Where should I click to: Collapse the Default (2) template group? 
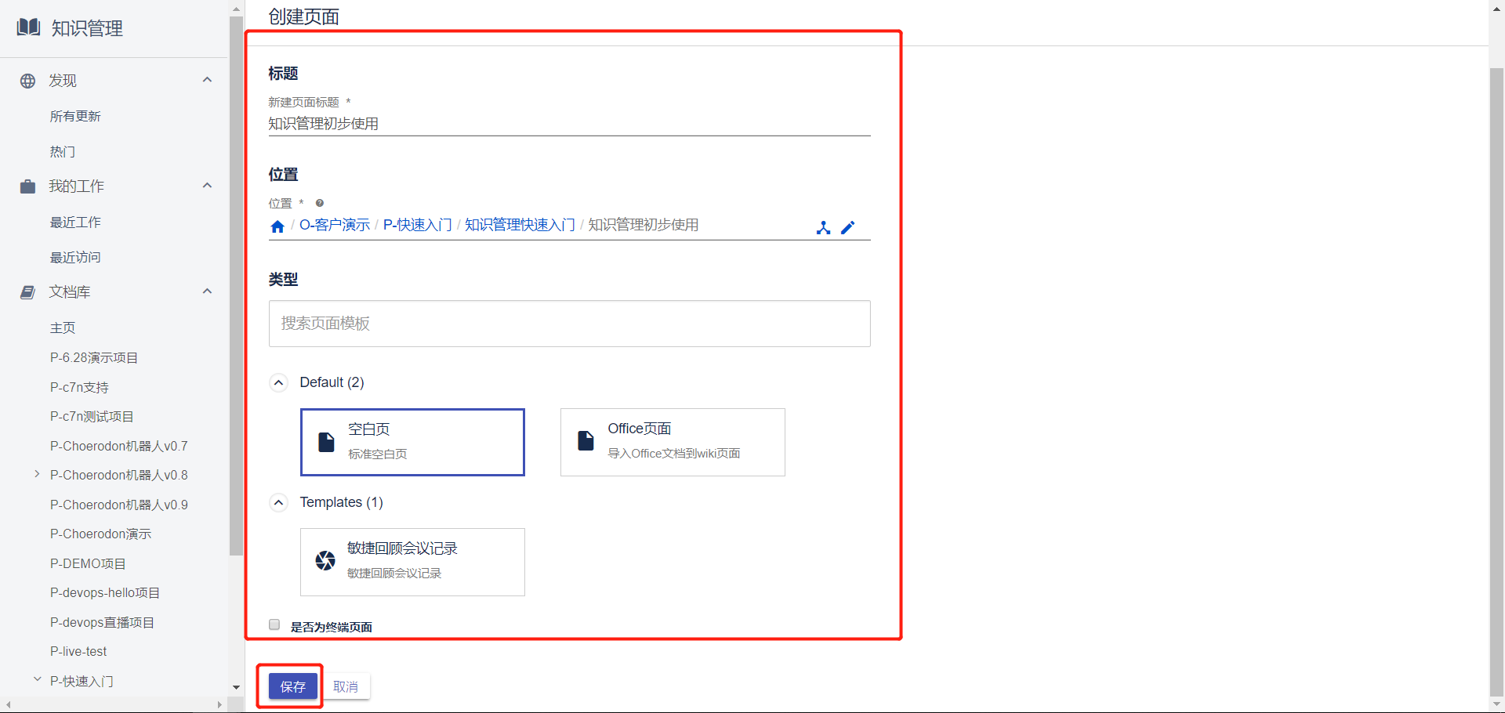[279, 382]
